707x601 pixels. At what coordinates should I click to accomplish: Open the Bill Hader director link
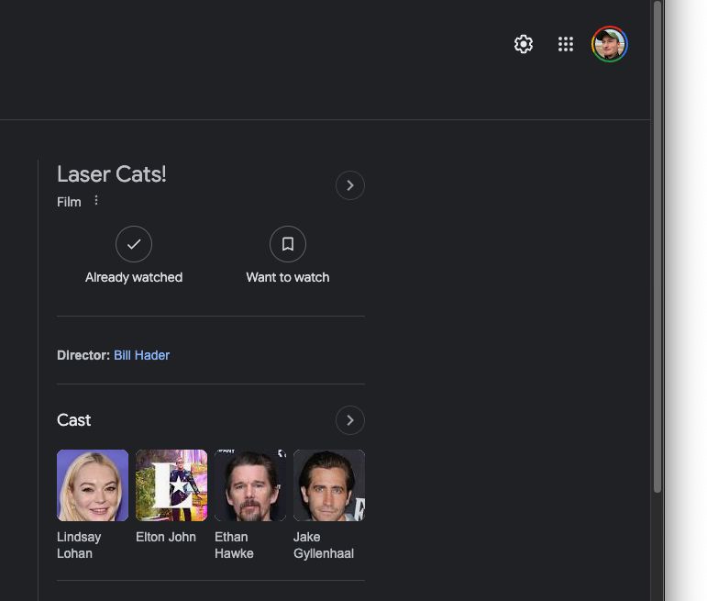(x=141, y=355)
